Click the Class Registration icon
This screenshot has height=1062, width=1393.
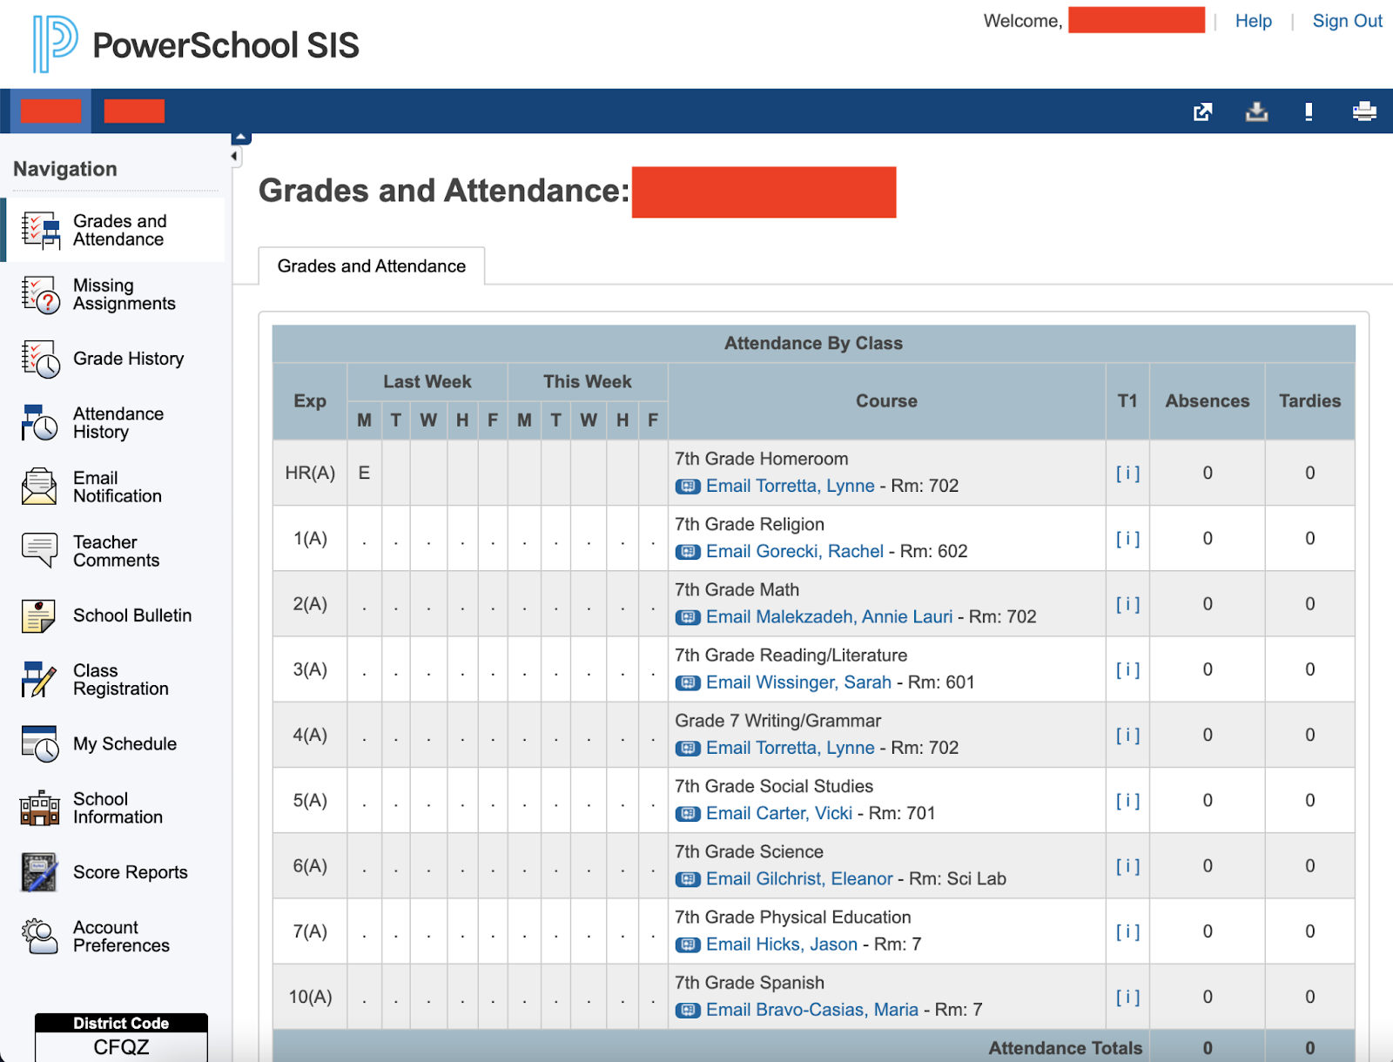(x=39, y=680)
